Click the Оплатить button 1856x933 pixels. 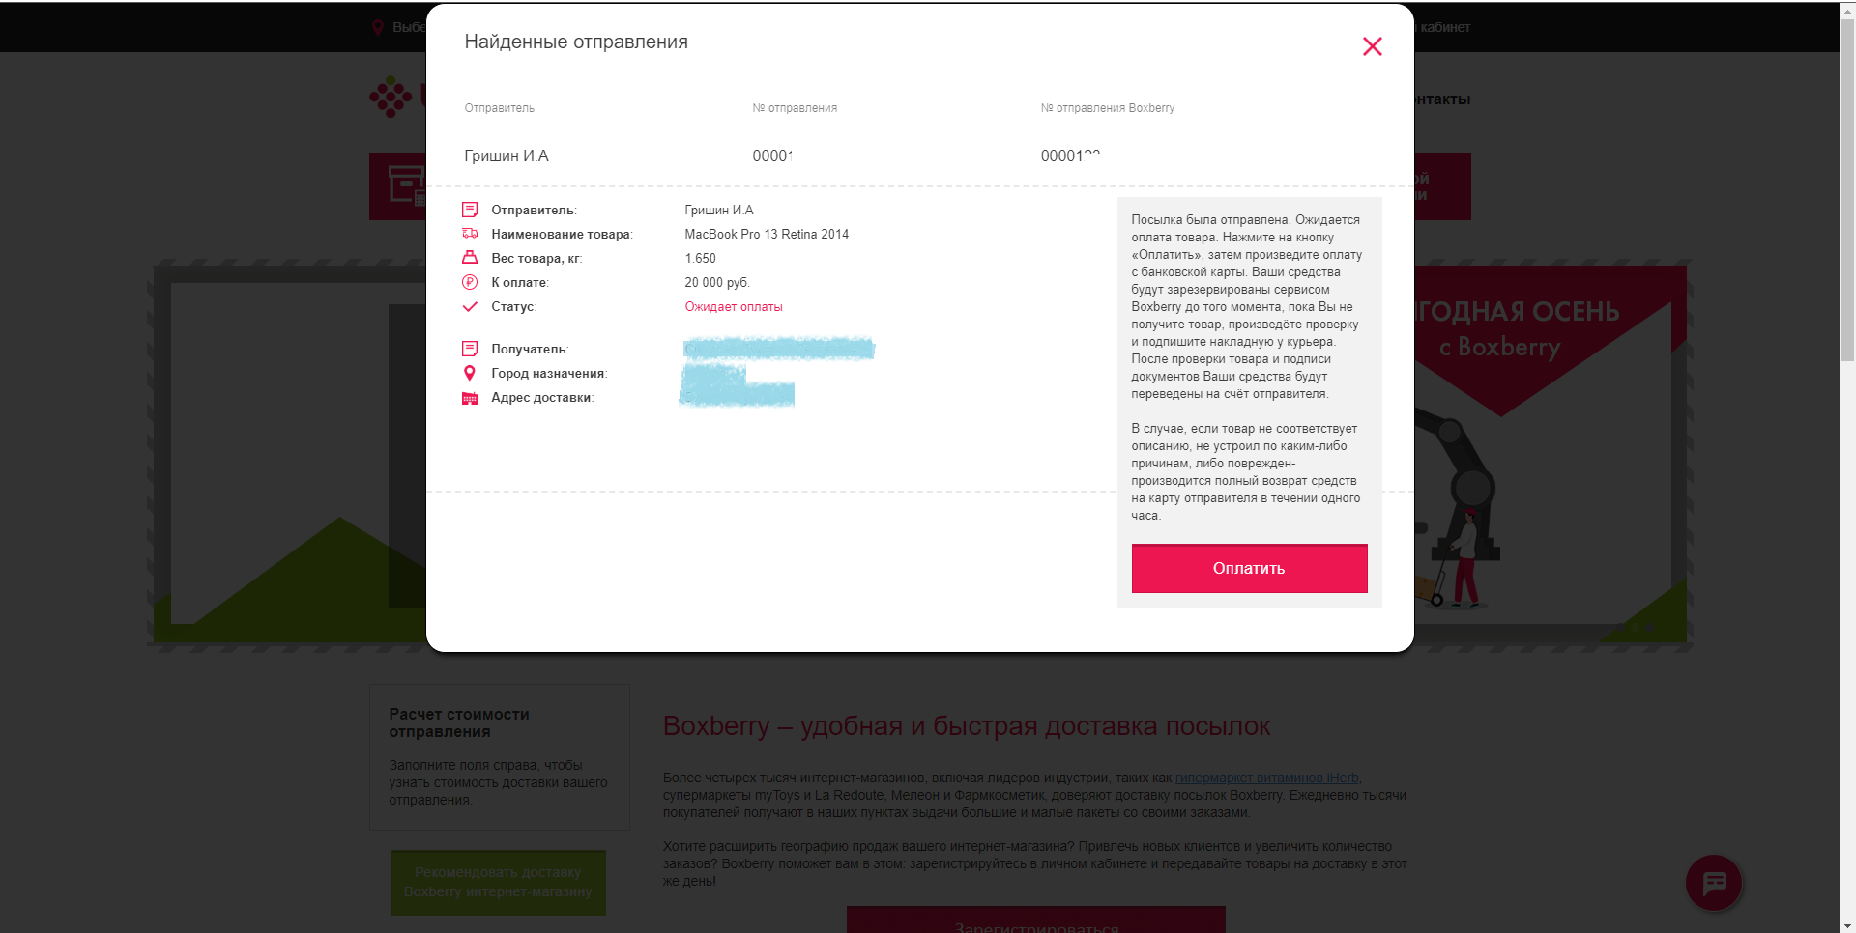[x=1249, y=568]
